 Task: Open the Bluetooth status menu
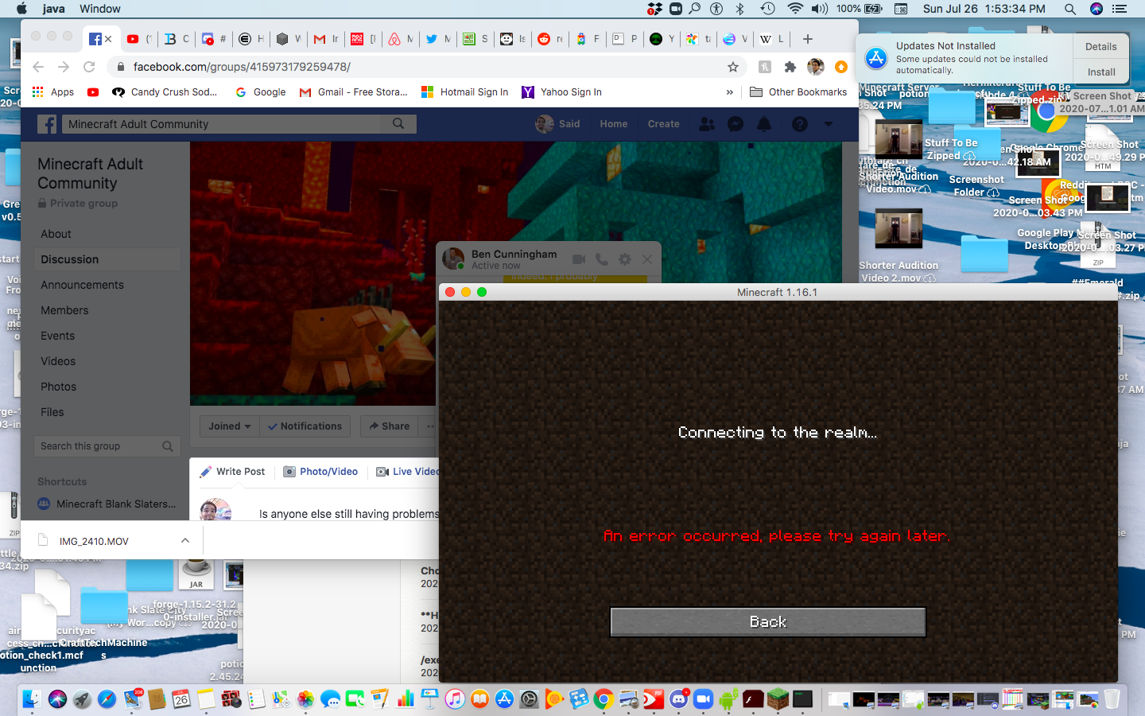click(739, 9)
